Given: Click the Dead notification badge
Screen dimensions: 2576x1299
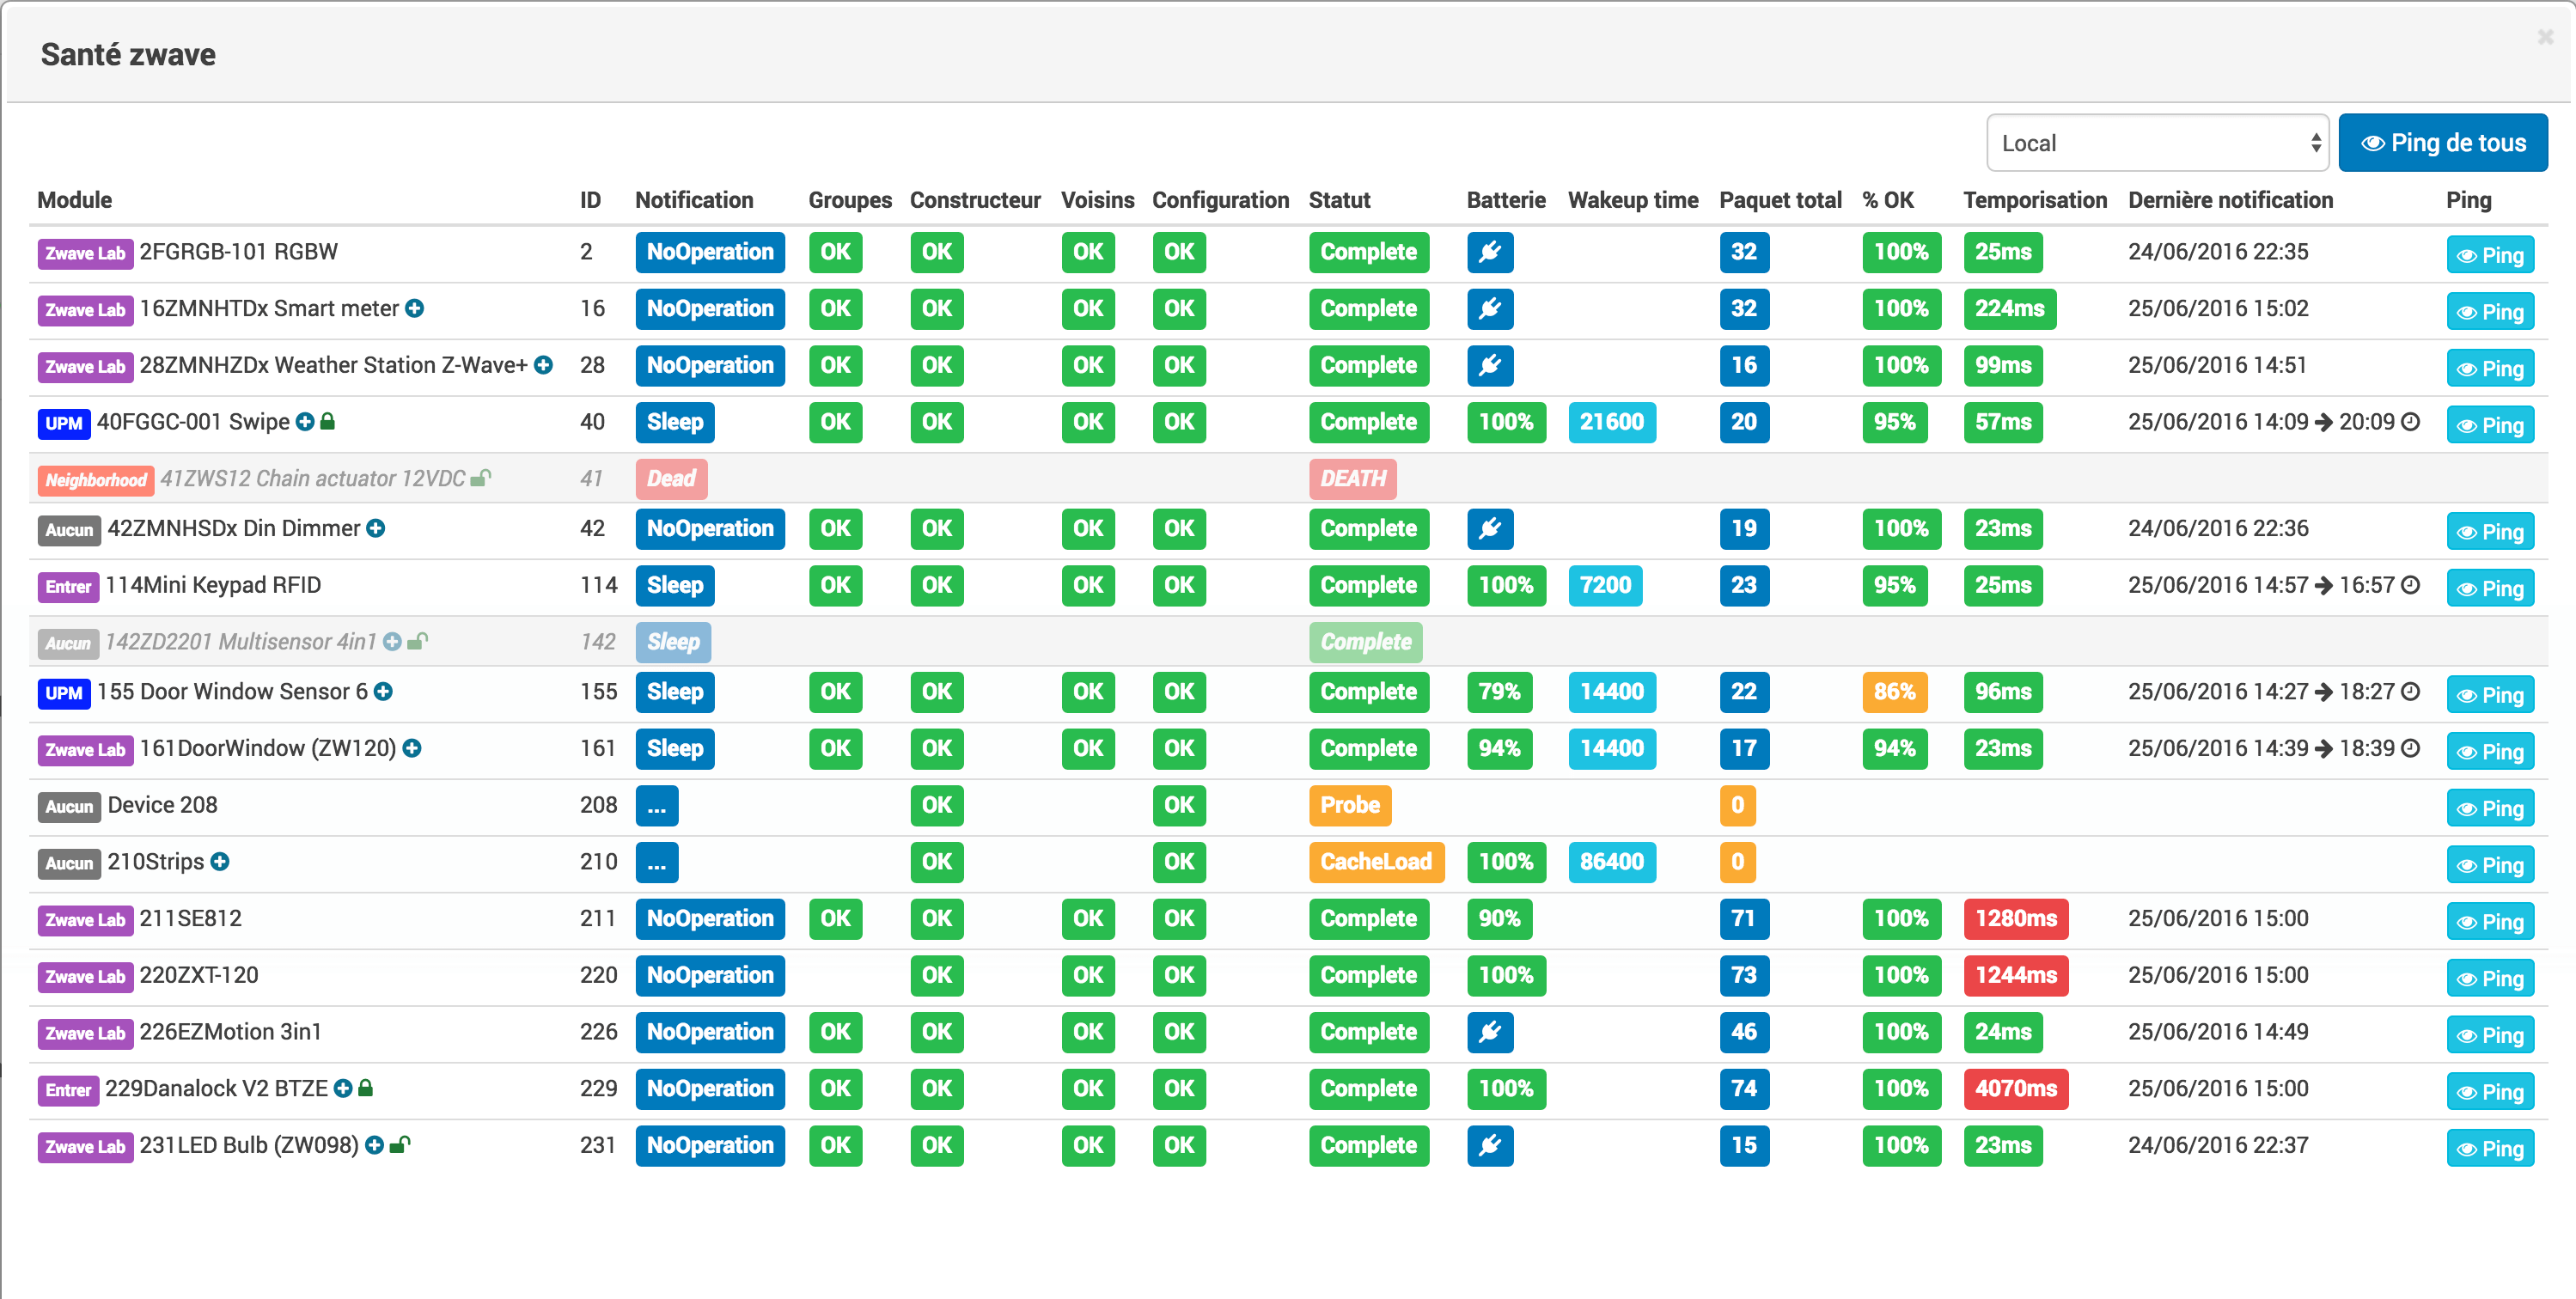Looking at the screenshot, I should [x=671, y=479].
